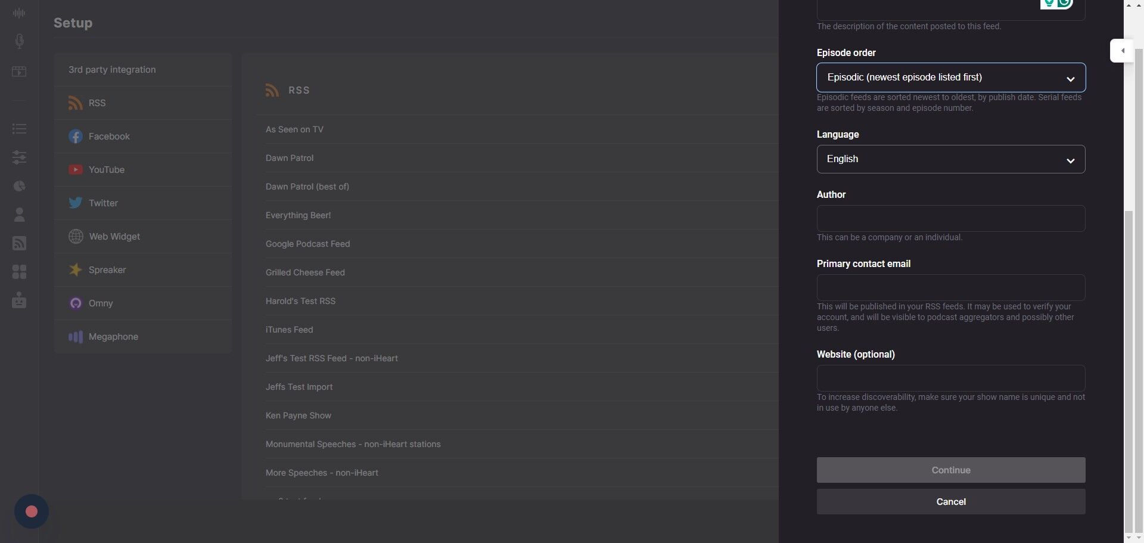This screenshot has height=543, width=1144.
Task: Choose YouTube from integration menu
Action: coord(107,170)
